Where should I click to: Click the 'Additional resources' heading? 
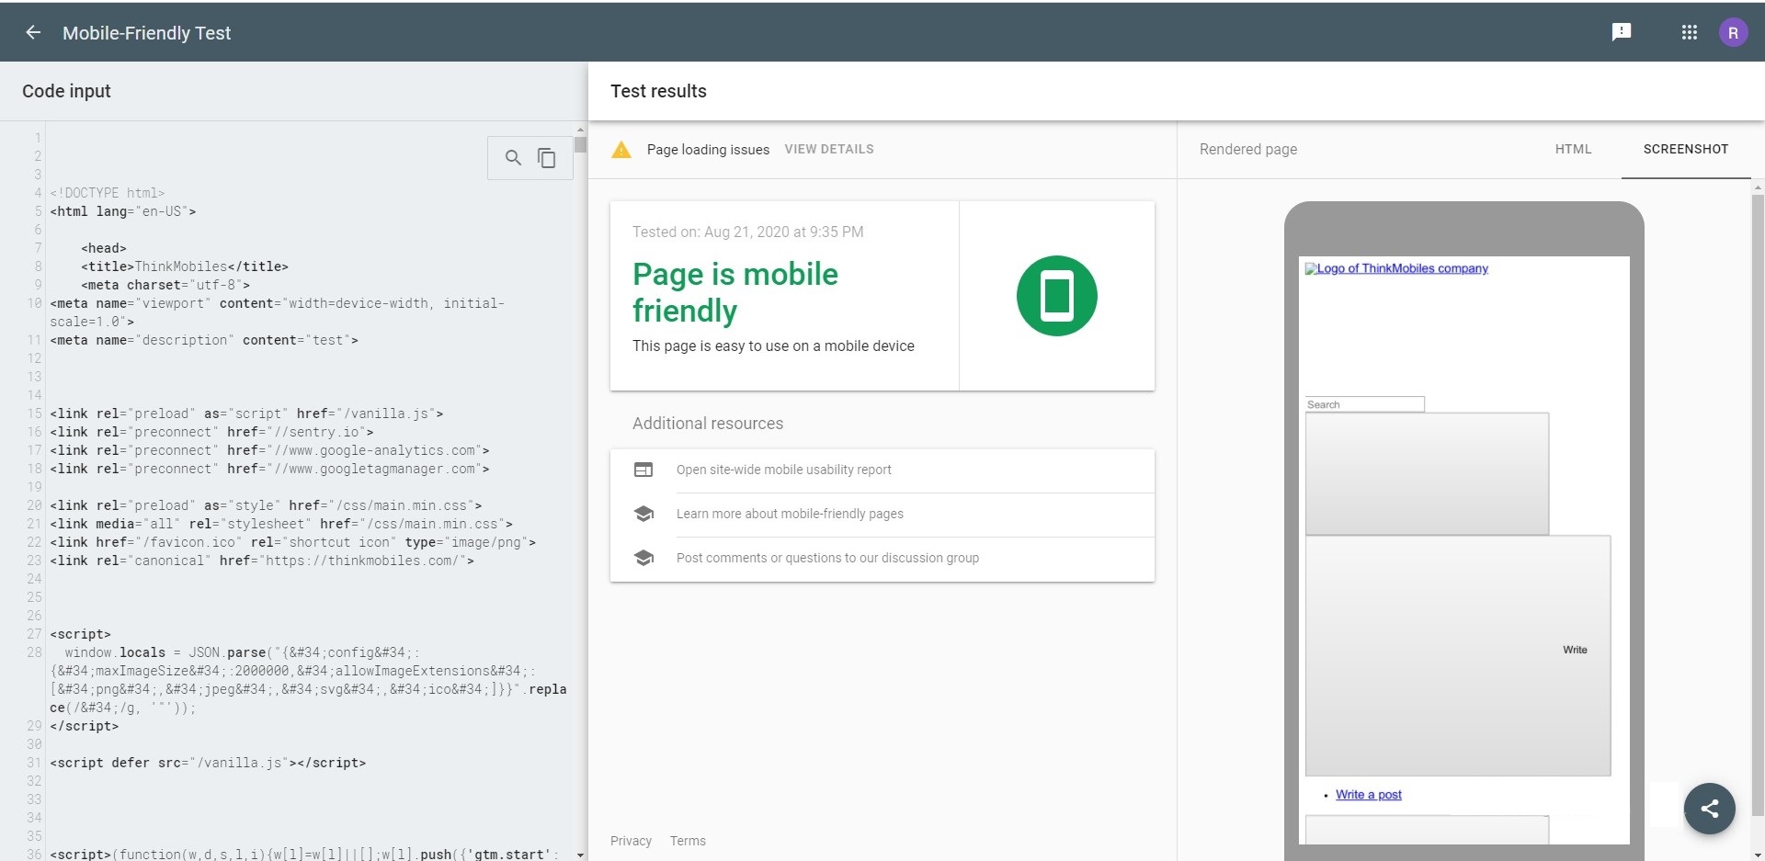click(x=708, y=424)
